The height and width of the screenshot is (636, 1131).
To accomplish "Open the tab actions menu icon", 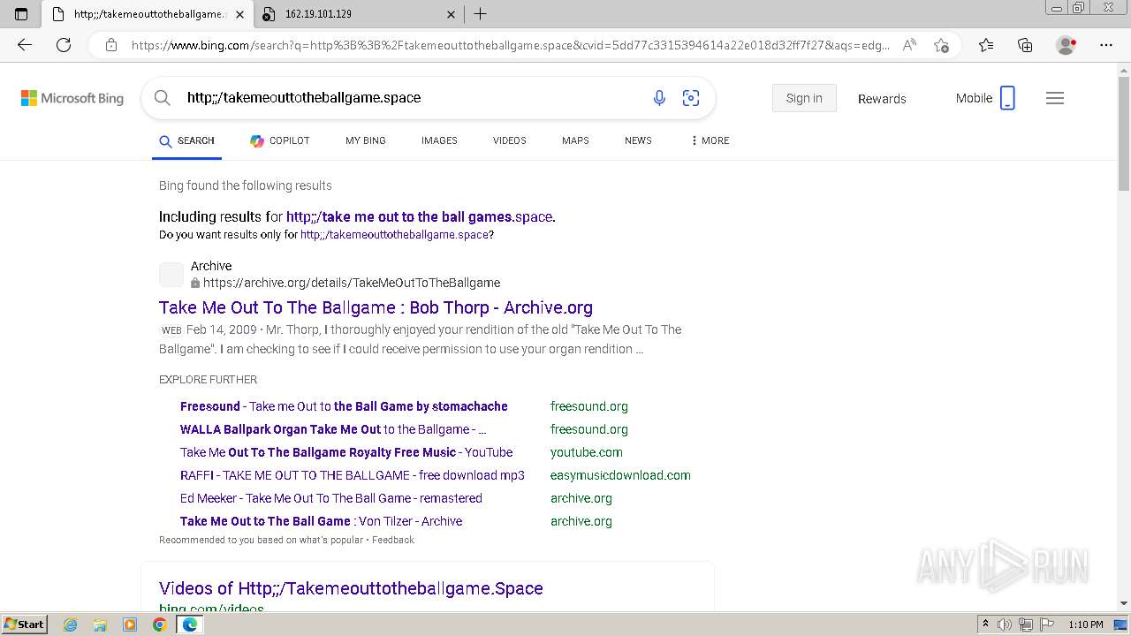I will (21, 14).
